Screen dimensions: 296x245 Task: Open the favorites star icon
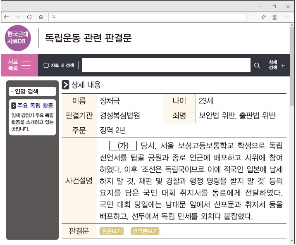264,17
